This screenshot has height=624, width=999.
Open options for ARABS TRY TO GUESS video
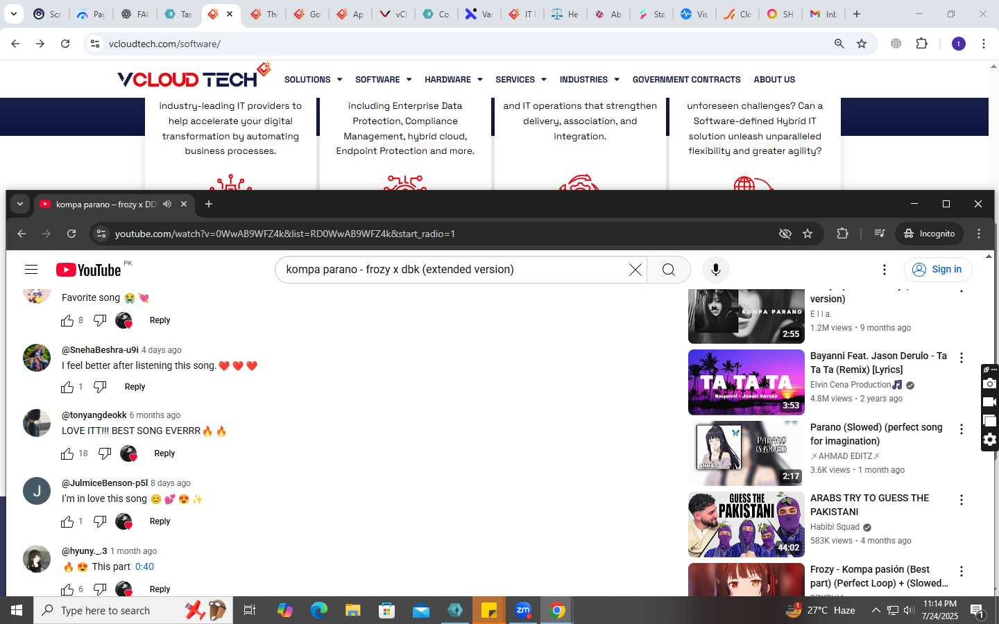(962, 501)
